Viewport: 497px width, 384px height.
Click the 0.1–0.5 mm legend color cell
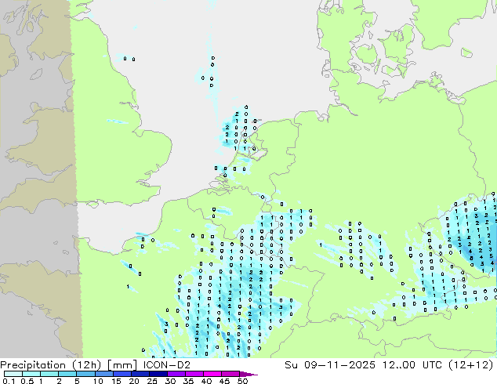click(13, 374)
